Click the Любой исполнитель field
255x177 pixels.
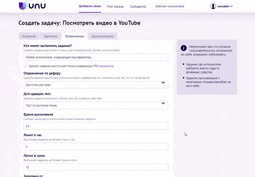[96, 57]
